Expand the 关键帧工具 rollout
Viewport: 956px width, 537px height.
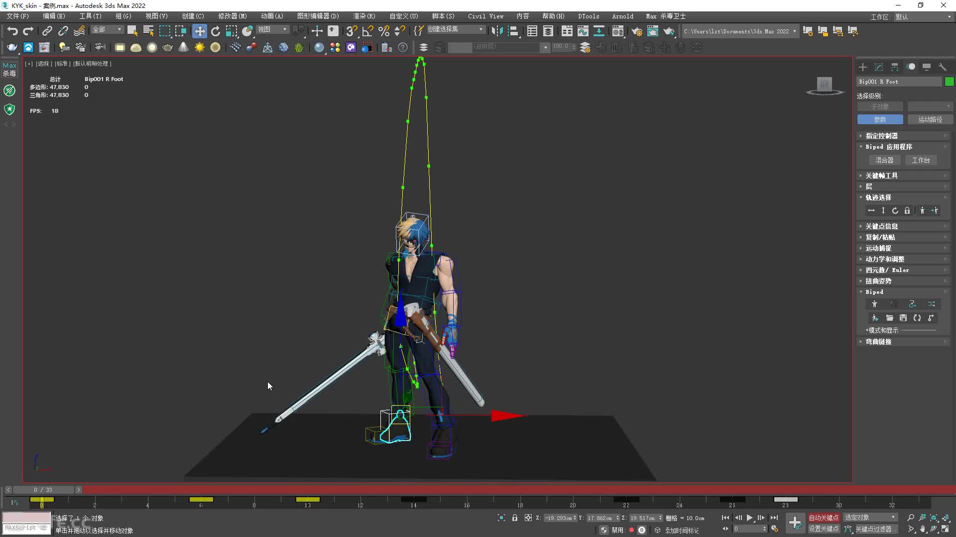[x=903, y=176]
